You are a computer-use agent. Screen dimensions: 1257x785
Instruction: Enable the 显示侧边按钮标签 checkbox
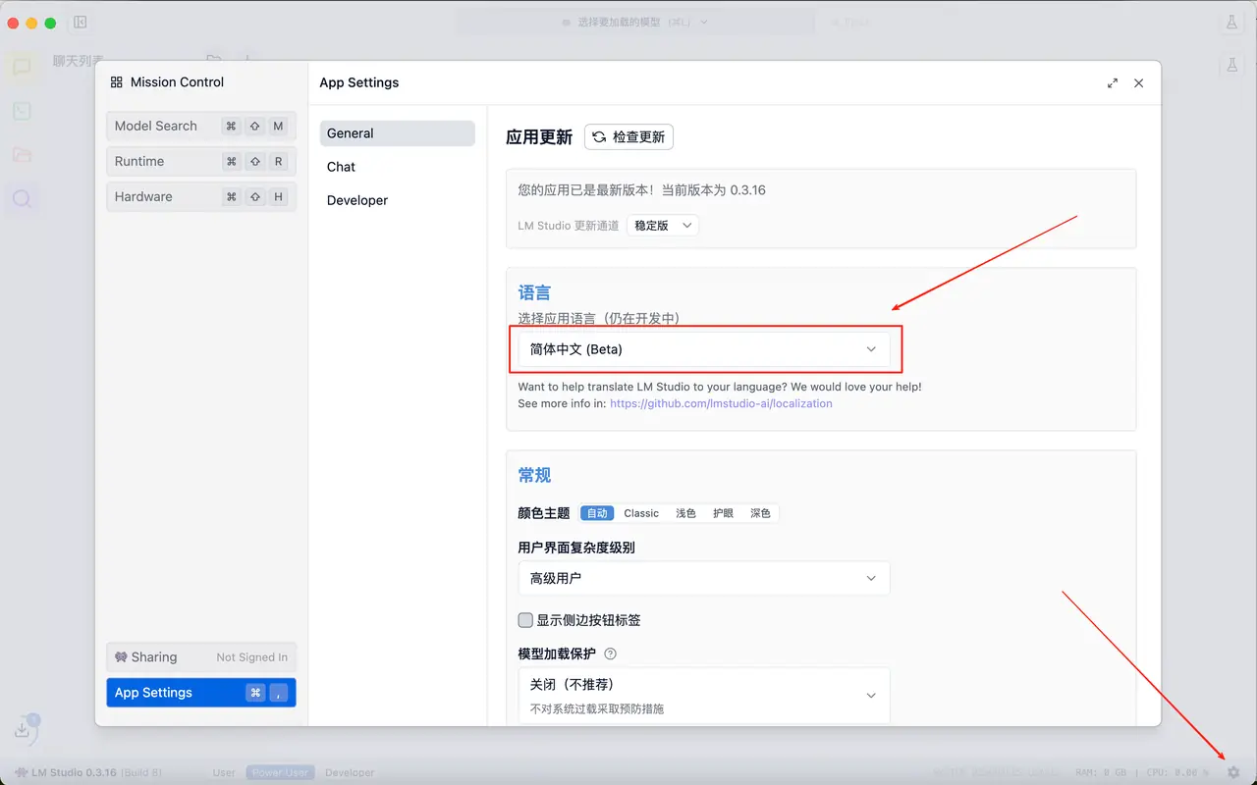525,620
